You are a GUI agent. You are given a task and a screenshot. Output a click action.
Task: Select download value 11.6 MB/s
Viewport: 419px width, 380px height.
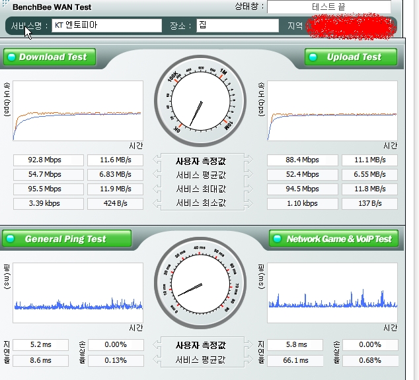coord(116,160)
